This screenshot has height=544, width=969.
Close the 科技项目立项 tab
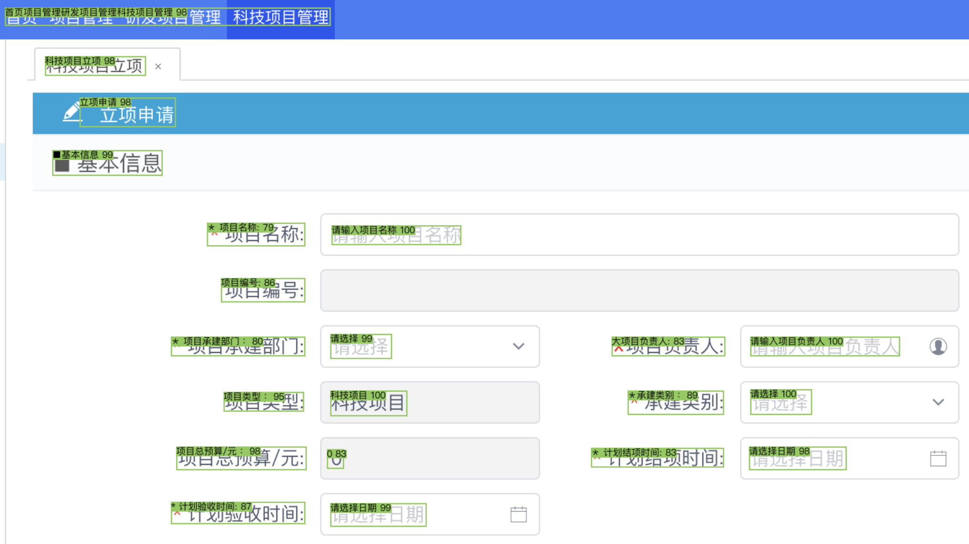coord(158,67)
